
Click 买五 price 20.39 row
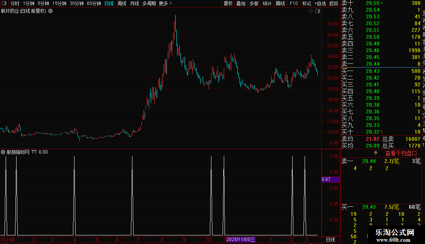pos(381,98)
